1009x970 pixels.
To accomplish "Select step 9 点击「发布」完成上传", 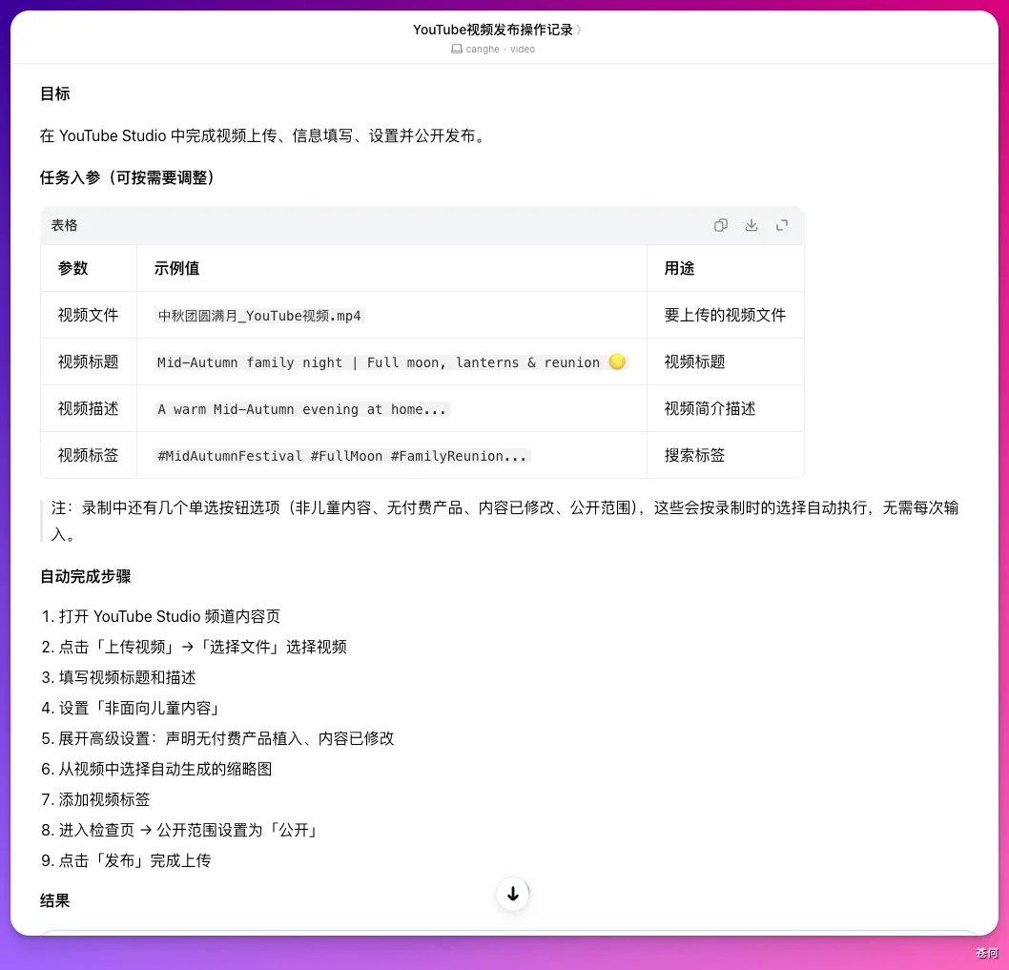I will click(126, 860).
